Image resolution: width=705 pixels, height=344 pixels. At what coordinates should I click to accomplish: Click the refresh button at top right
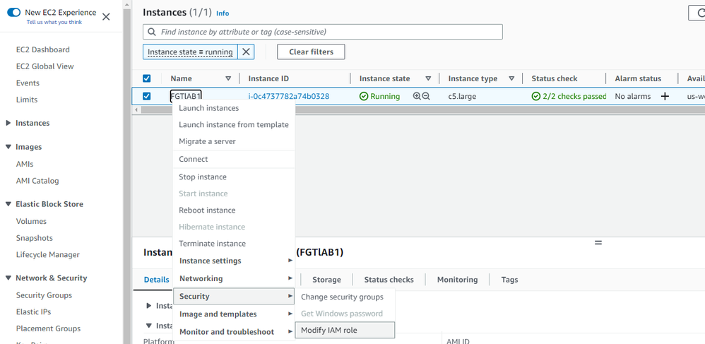[698, 13]
